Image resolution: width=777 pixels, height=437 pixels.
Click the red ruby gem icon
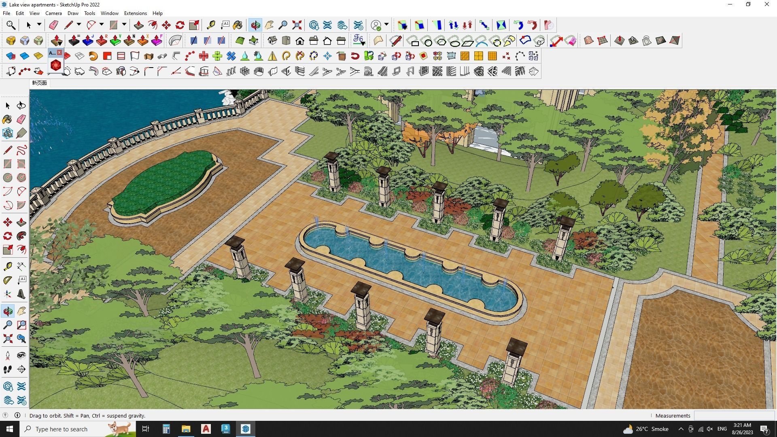56,65
